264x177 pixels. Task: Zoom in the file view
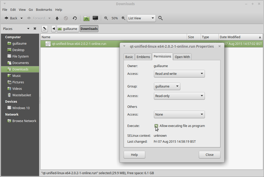123,18
